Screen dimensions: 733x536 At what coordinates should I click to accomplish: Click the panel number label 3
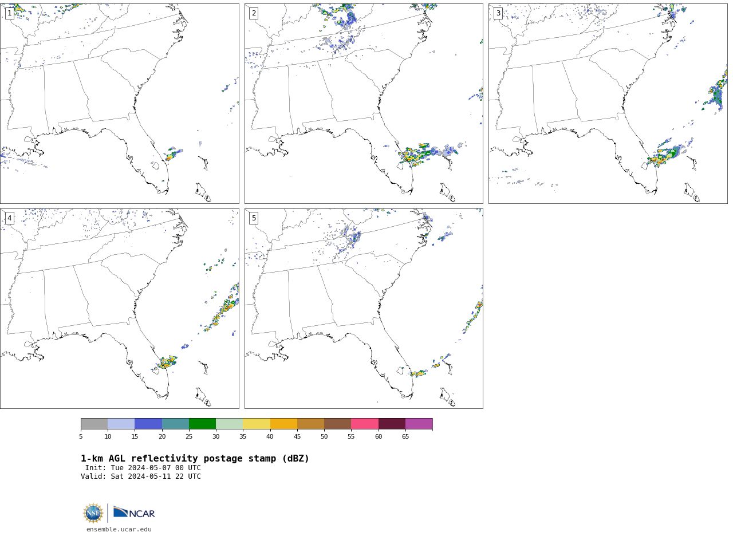tap(498, 13)
